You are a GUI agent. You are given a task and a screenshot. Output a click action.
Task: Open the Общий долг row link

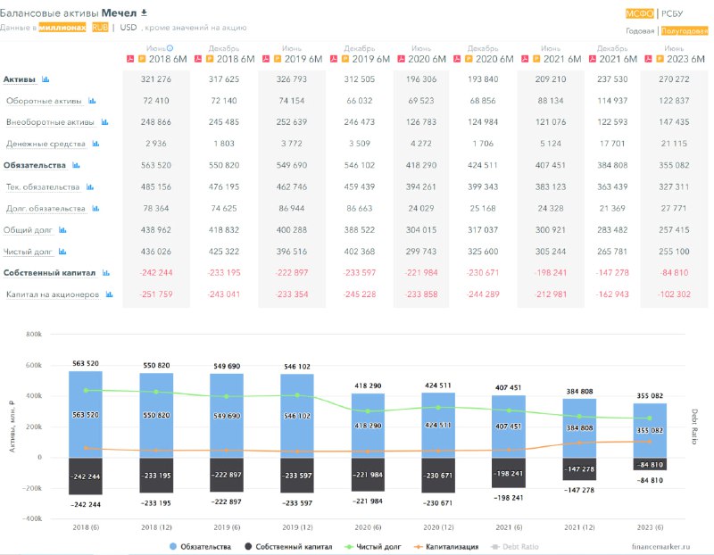tap(28, 230)
